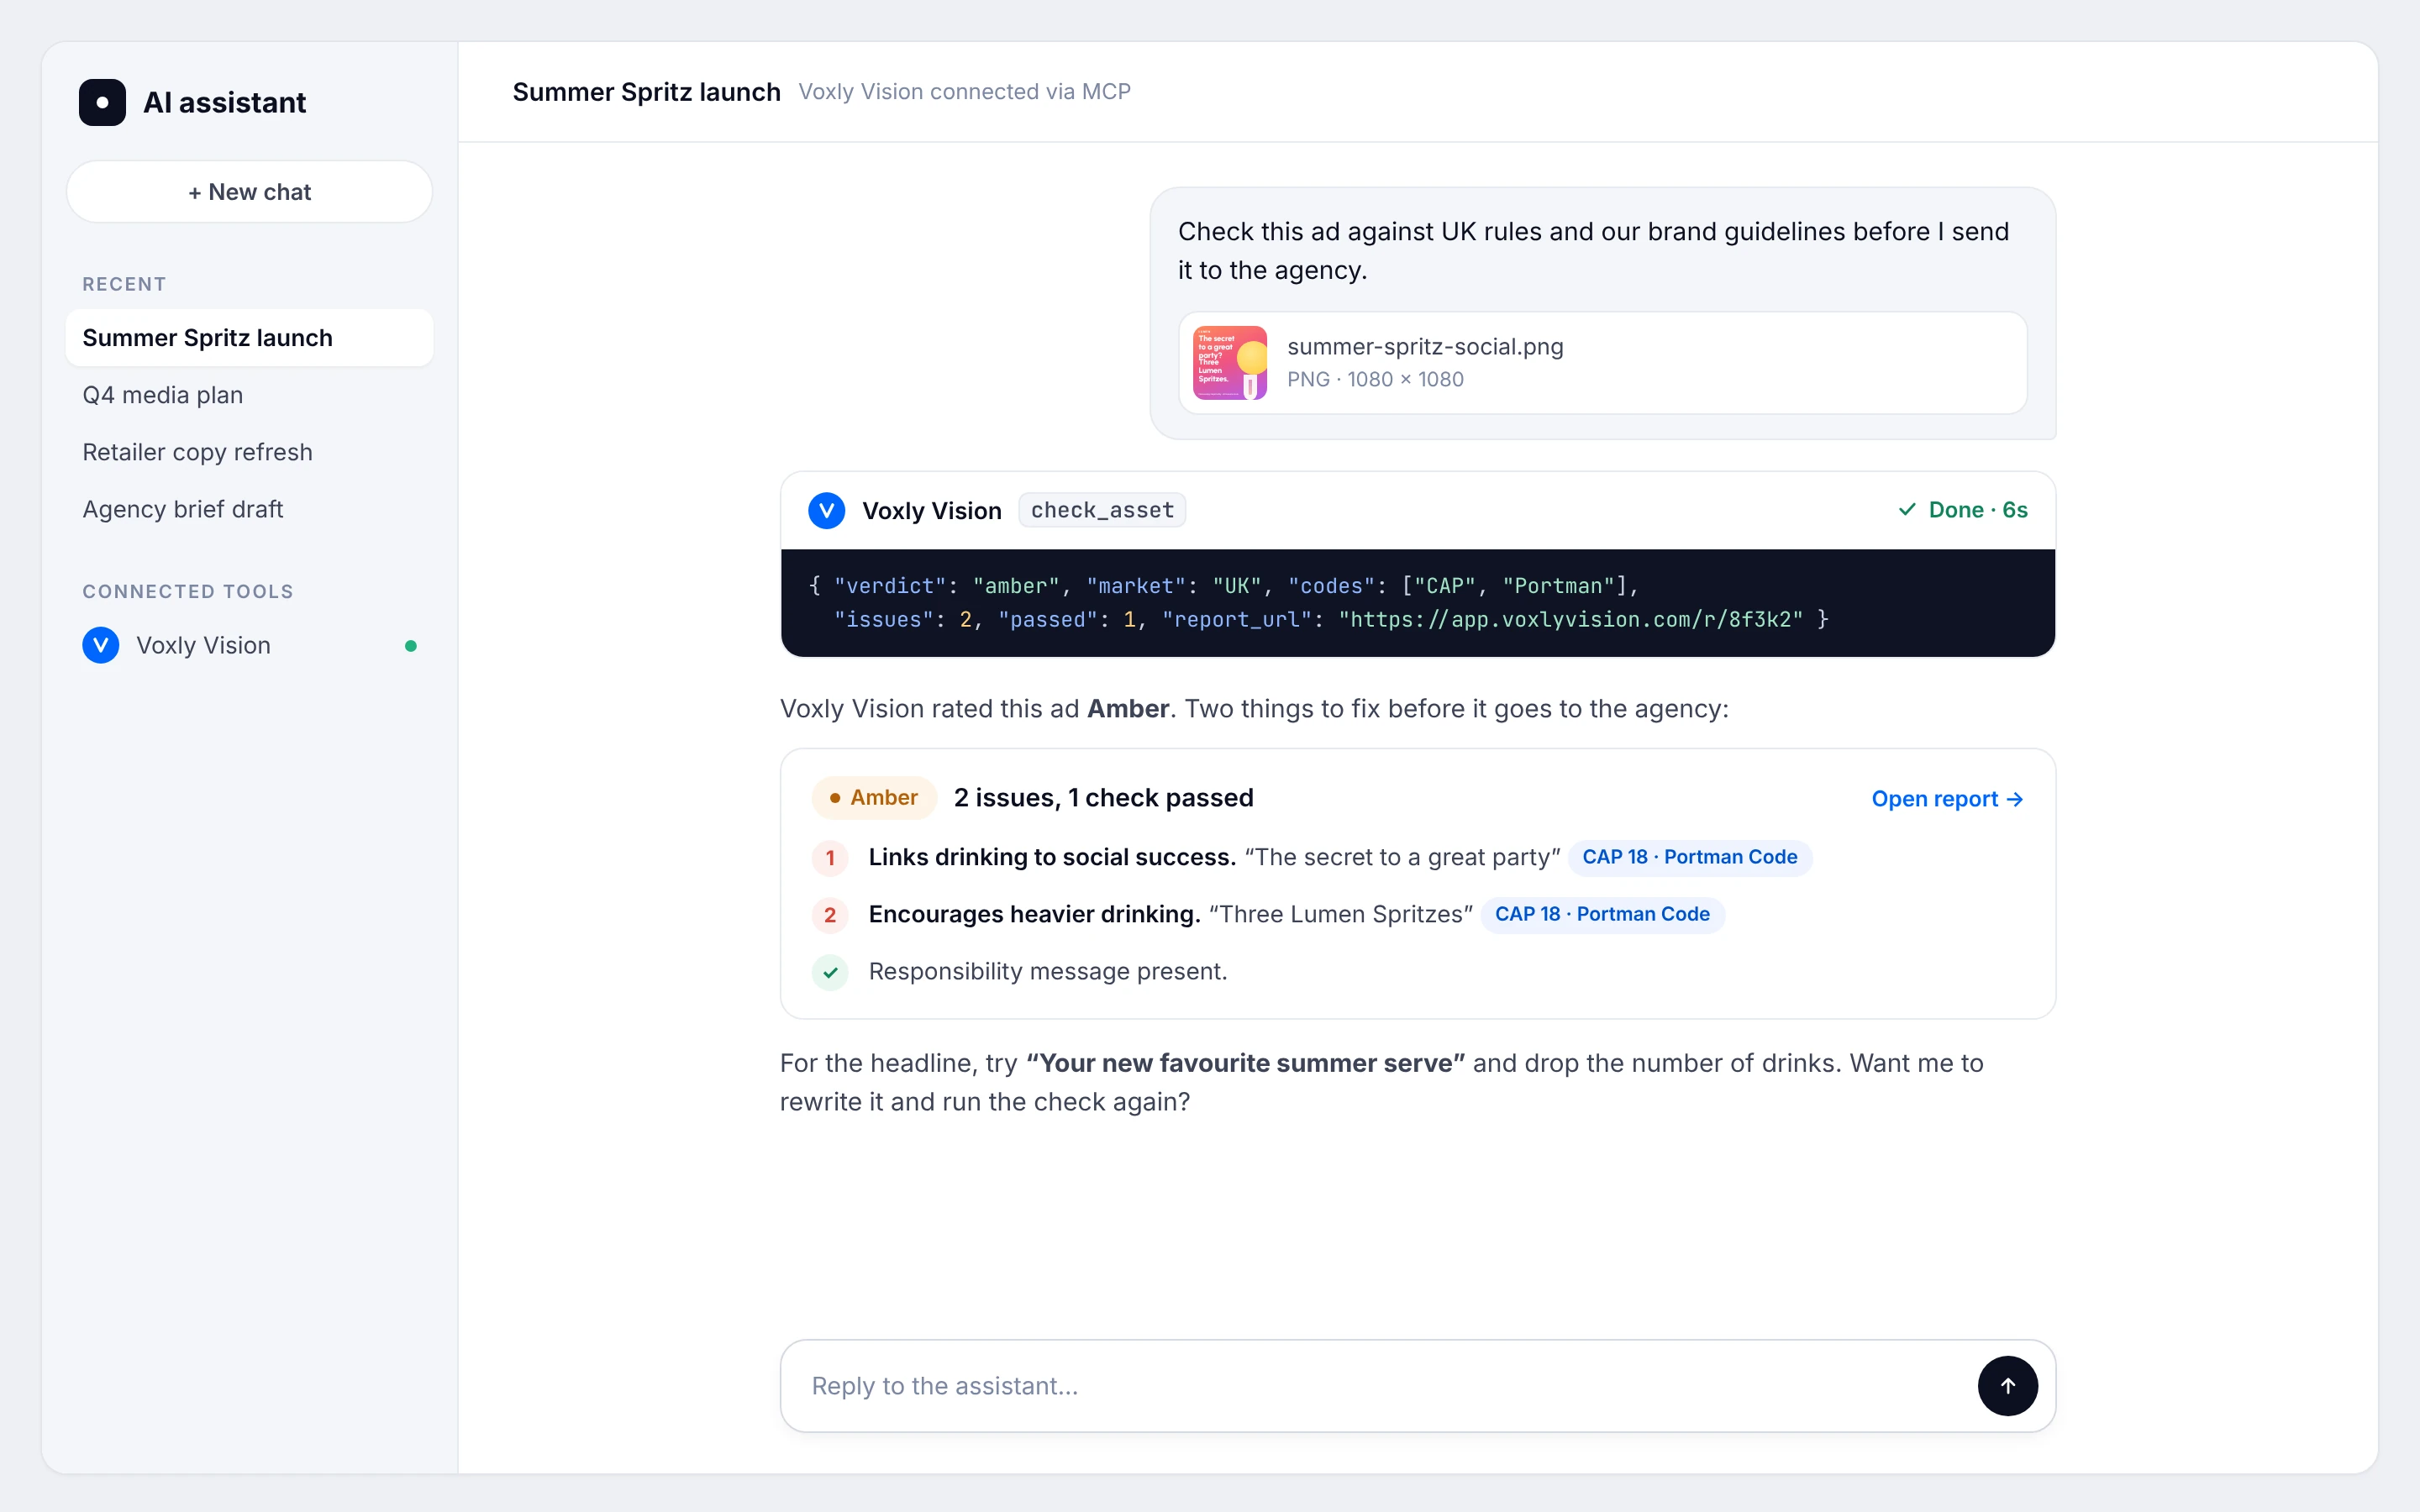This screenshot has width=2420, height=1512.
Task: Click the check_asset function tag
Action: 1102,510
